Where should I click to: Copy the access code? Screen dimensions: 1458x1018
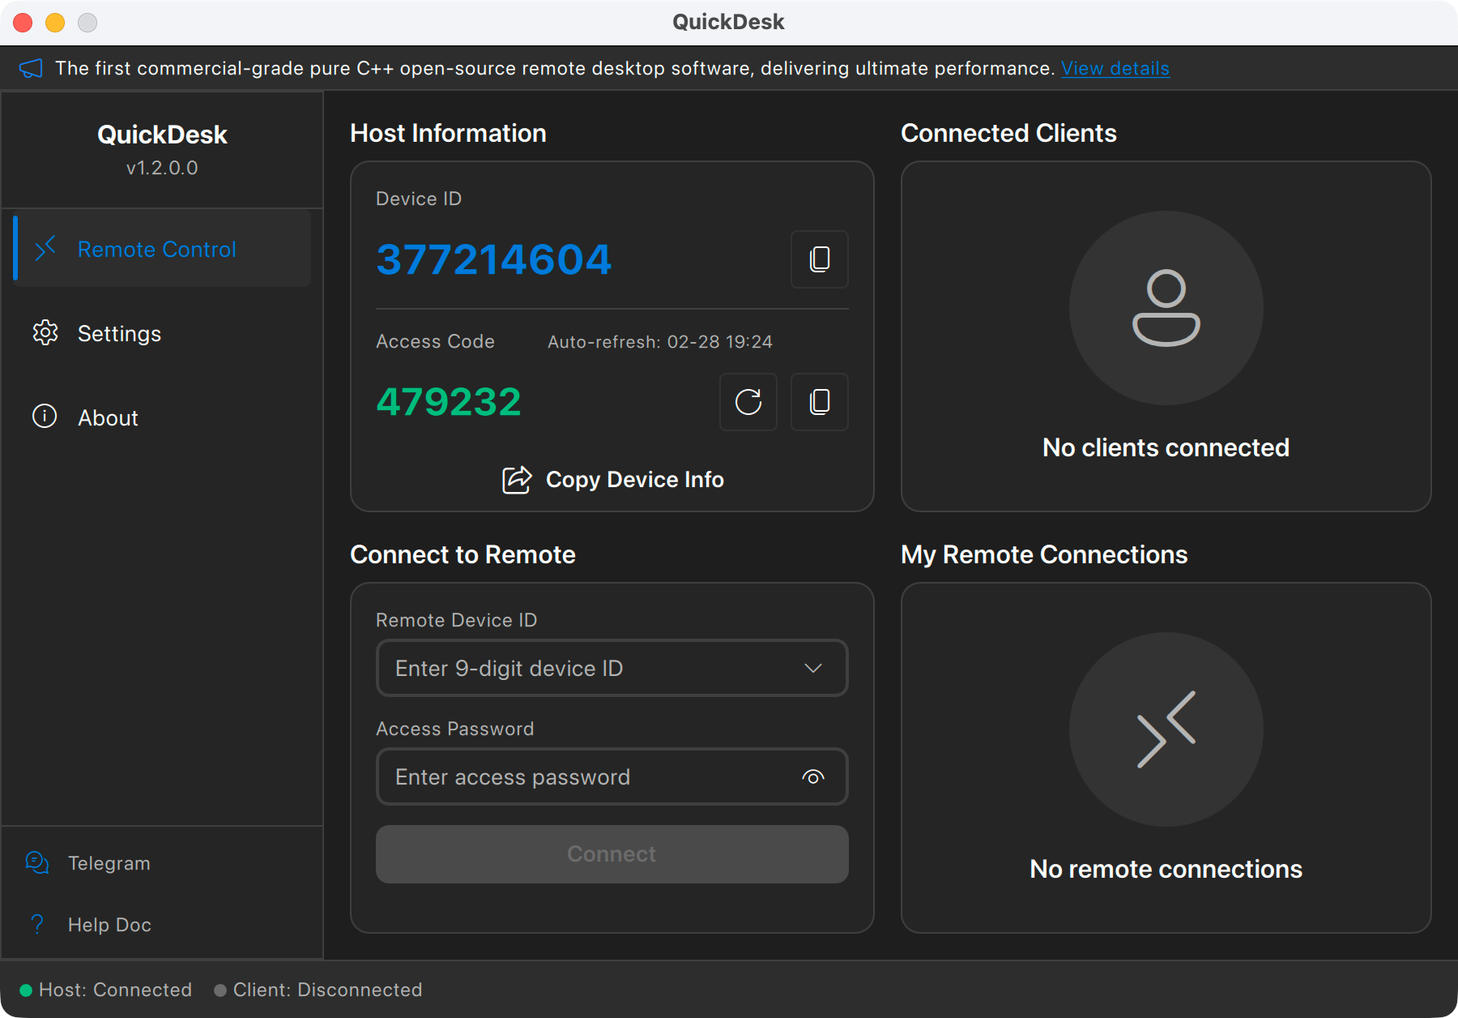tap(819, 402)
